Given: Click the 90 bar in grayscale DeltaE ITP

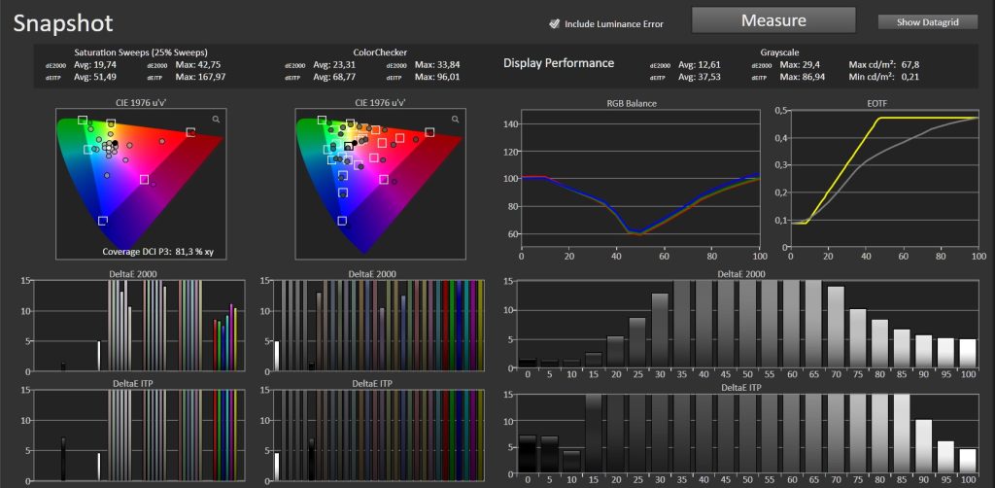Looking at the screenshot, I should click(x=924, y=443).
